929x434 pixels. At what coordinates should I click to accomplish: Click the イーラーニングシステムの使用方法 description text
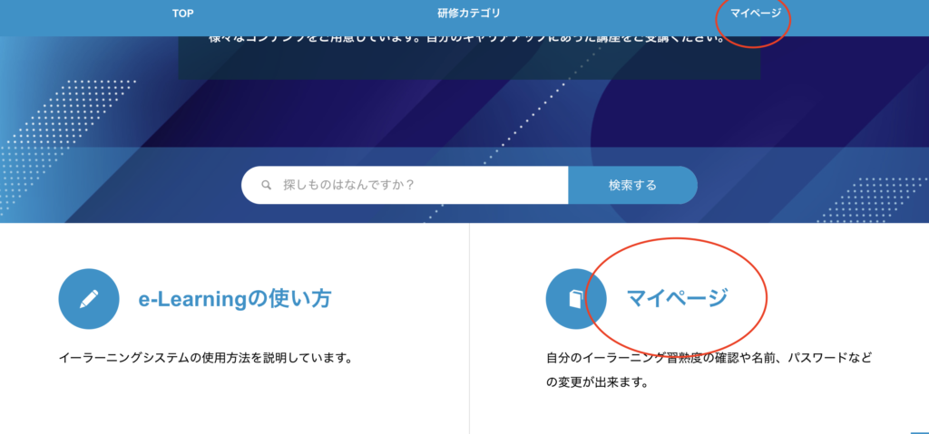pyautogui.click(x=204, y=357)
